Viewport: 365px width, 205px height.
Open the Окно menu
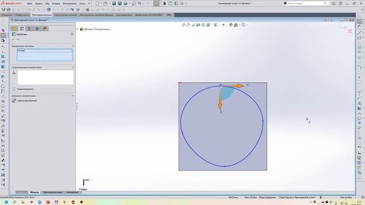coord(82,4)
